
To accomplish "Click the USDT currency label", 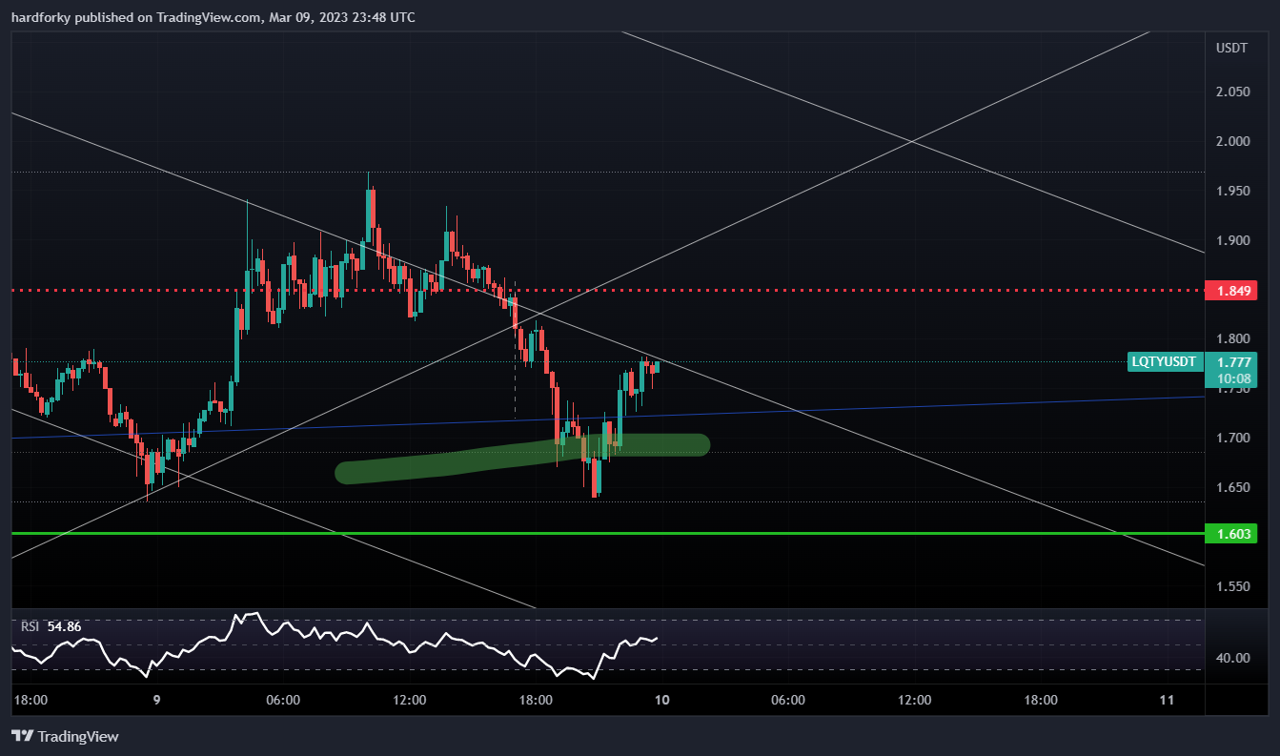I will pos(1231,49).
